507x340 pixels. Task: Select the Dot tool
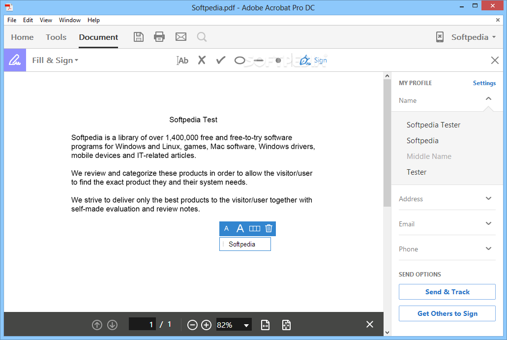click(x=278, y=61)
